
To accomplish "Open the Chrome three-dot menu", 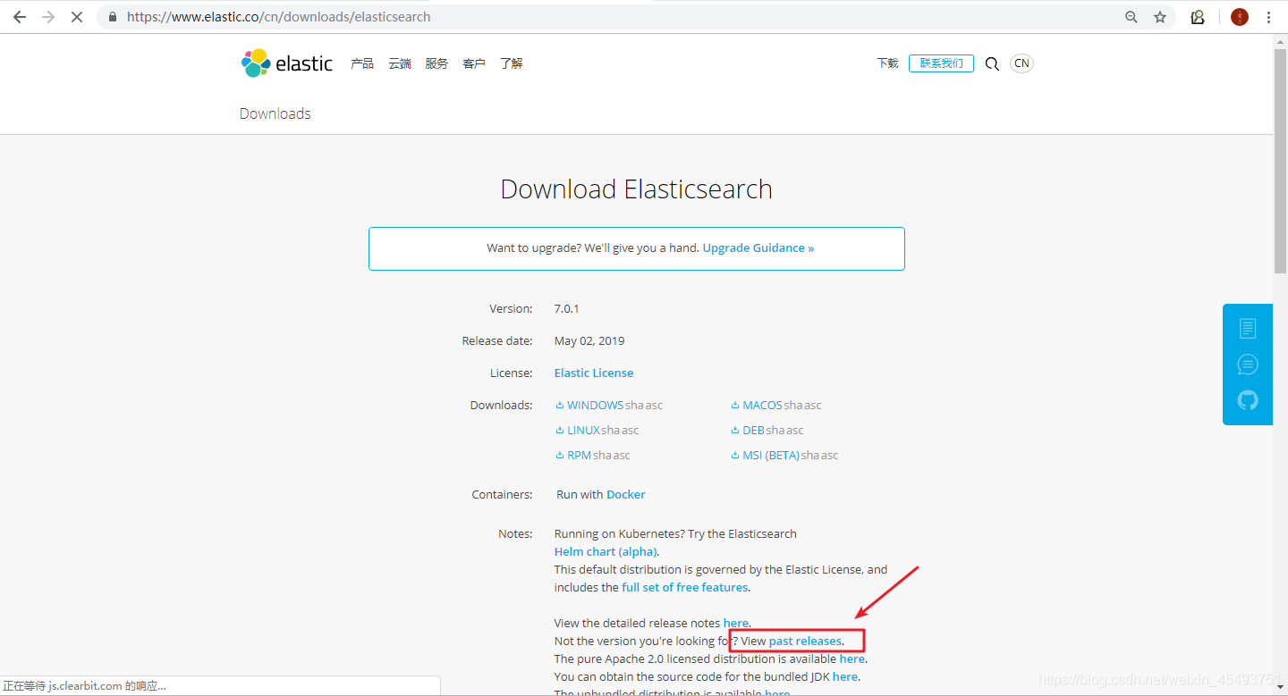I will click(x=1268, y=17).
